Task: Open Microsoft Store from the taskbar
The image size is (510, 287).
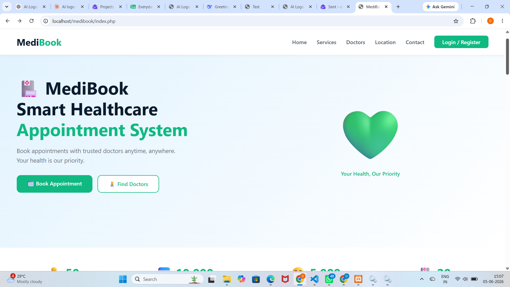Action: 256,279
